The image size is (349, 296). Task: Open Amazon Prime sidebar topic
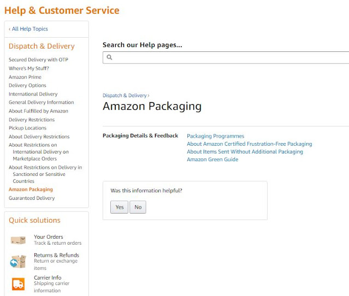tap(25, 77)
